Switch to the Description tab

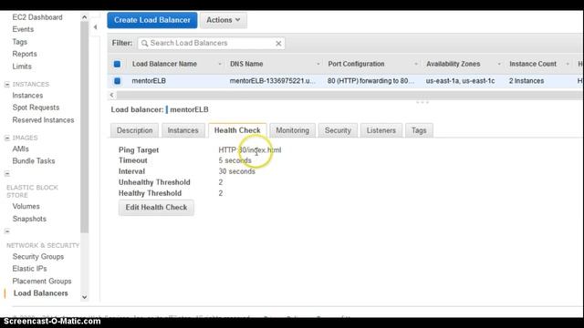tap(134, 130)
